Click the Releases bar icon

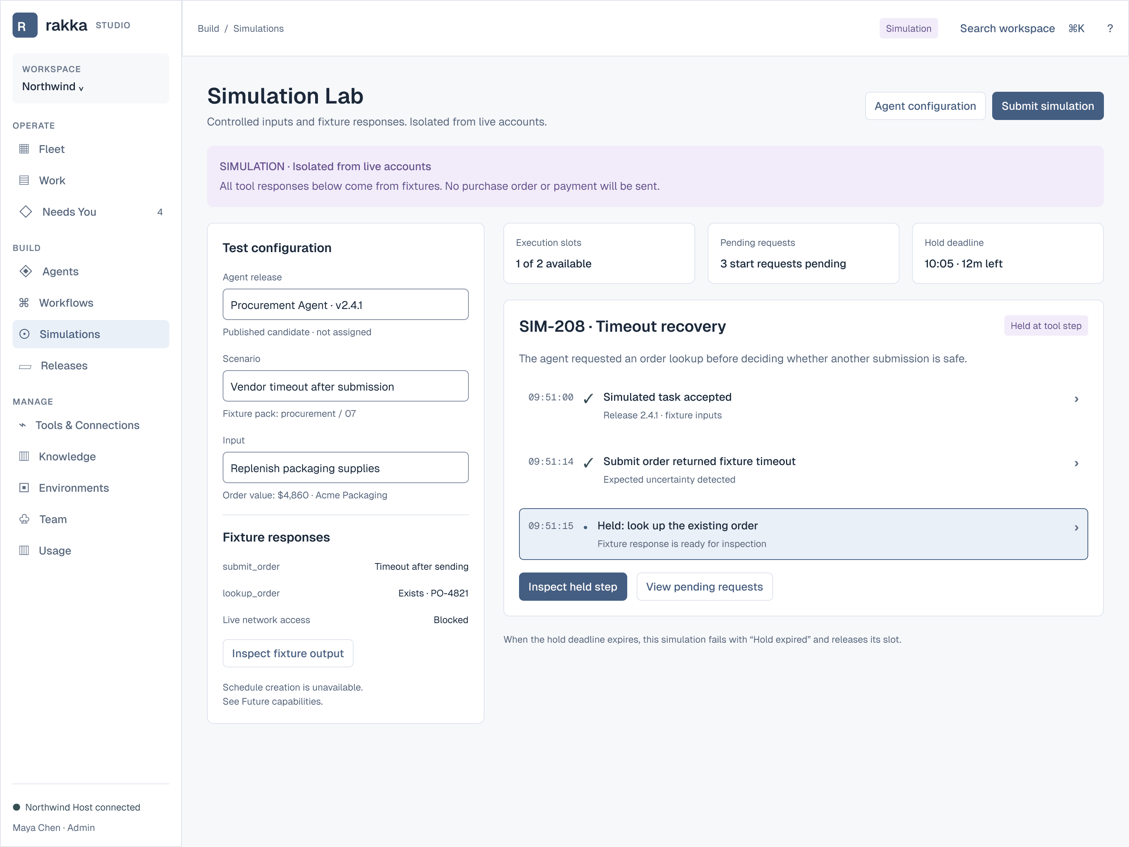click(x=25, y=367)
